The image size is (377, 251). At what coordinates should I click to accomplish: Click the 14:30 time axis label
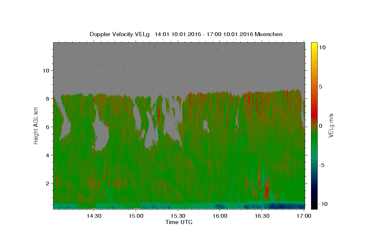[x=94, y=216]
